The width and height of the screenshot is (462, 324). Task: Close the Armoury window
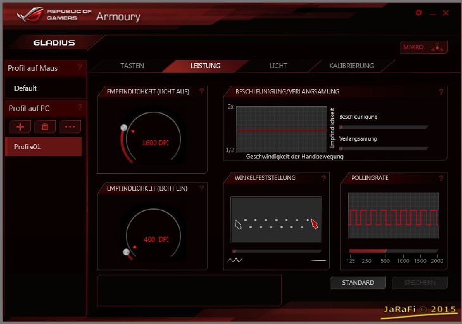pos(446,13)
